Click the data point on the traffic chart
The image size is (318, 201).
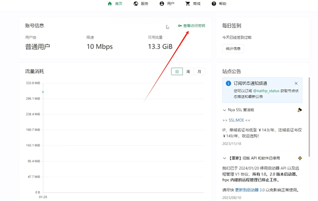43,92
